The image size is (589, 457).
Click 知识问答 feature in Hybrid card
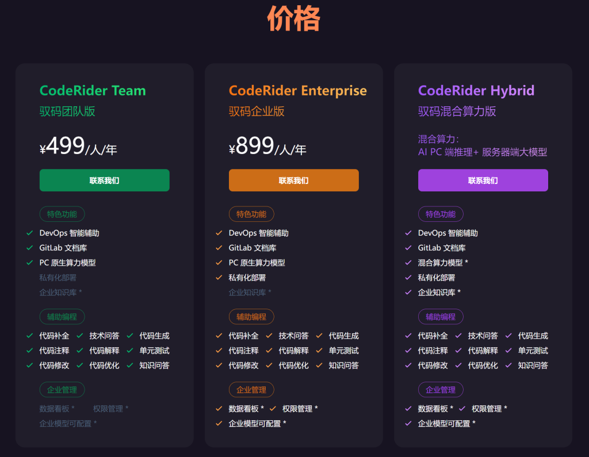[x=533, y=365]
